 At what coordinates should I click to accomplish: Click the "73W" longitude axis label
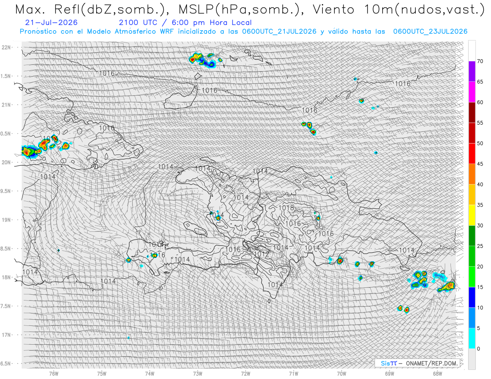coord(198,373)
